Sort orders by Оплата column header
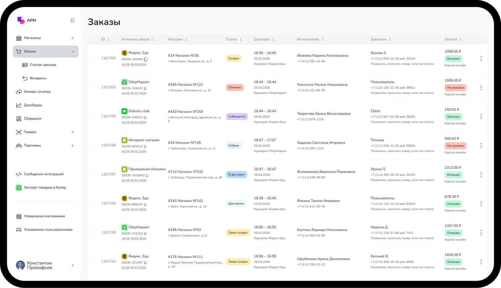 point(453,40)
